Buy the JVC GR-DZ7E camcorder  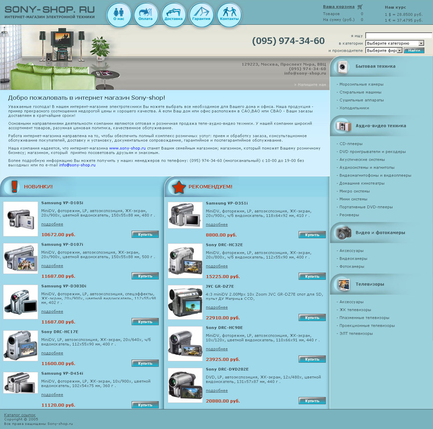tap(312, 318)
